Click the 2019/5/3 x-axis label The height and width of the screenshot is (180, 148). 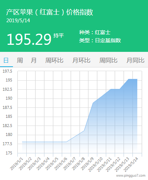pyautogui.click(x=34, y=164)
